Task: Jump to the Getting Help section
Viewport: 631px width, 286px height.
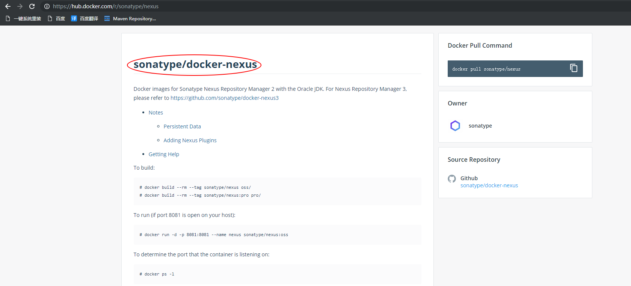Action: pos(164,154)
